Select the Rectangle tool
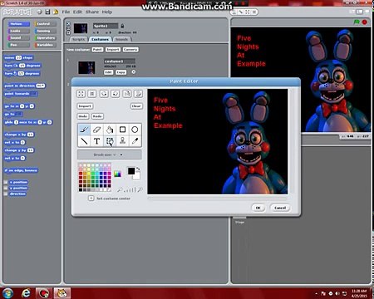374x299 pixels. [122, 130]
